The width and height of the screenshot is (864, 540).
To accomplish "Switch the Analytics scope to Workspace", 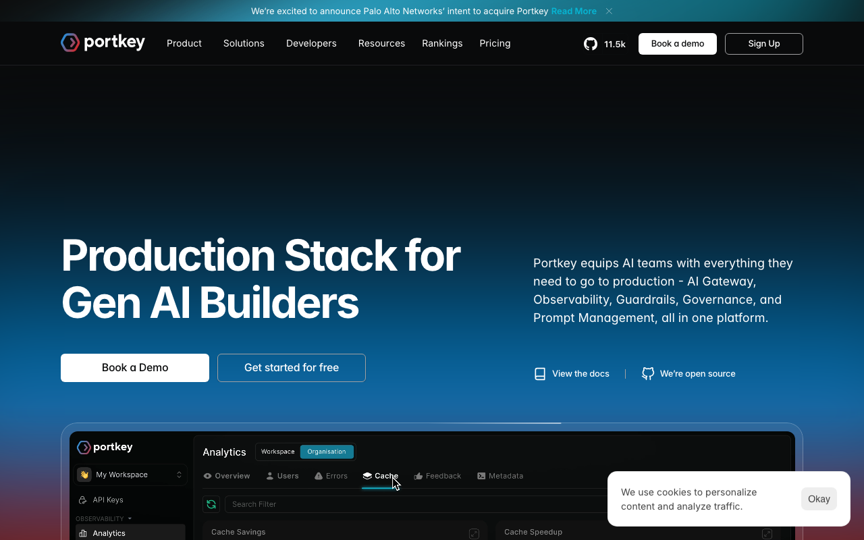I will tap(278, 452).
